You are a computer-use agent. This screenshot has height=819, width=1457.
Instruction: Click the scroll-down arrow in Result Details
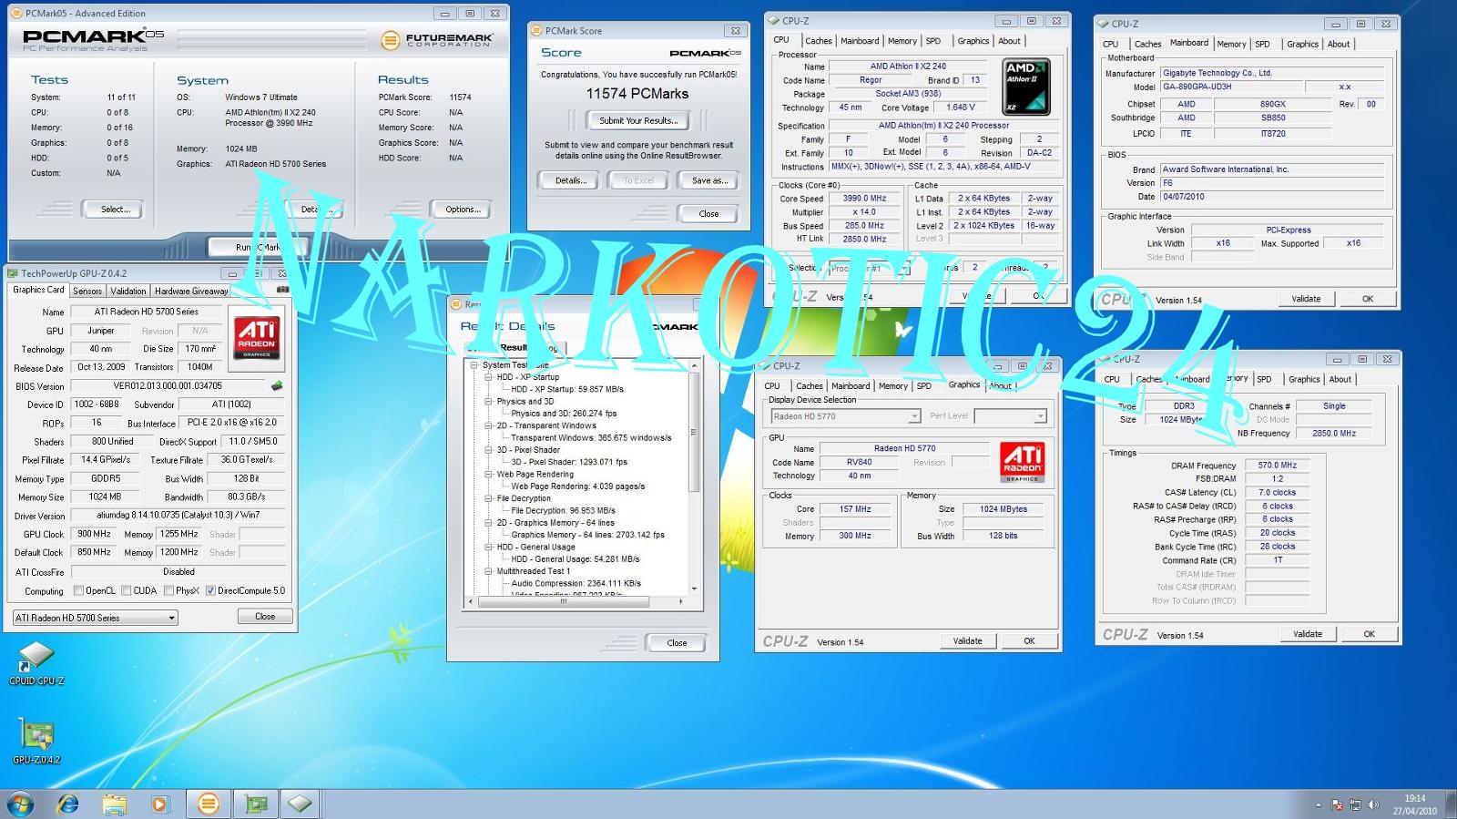click(x=694, y=589)
